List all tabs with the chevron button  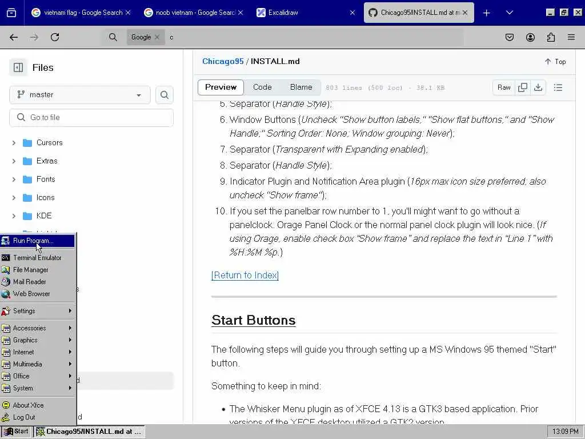tap(509, 13)
